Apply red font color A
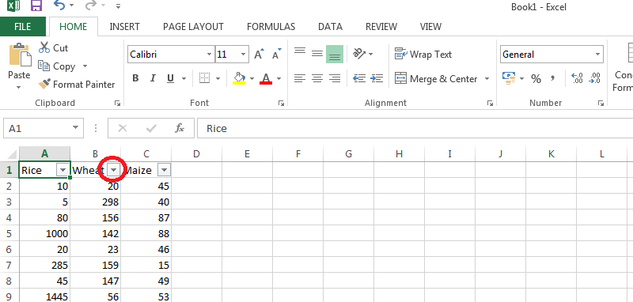Screen dimensions: 633x302 coord(266,78)
